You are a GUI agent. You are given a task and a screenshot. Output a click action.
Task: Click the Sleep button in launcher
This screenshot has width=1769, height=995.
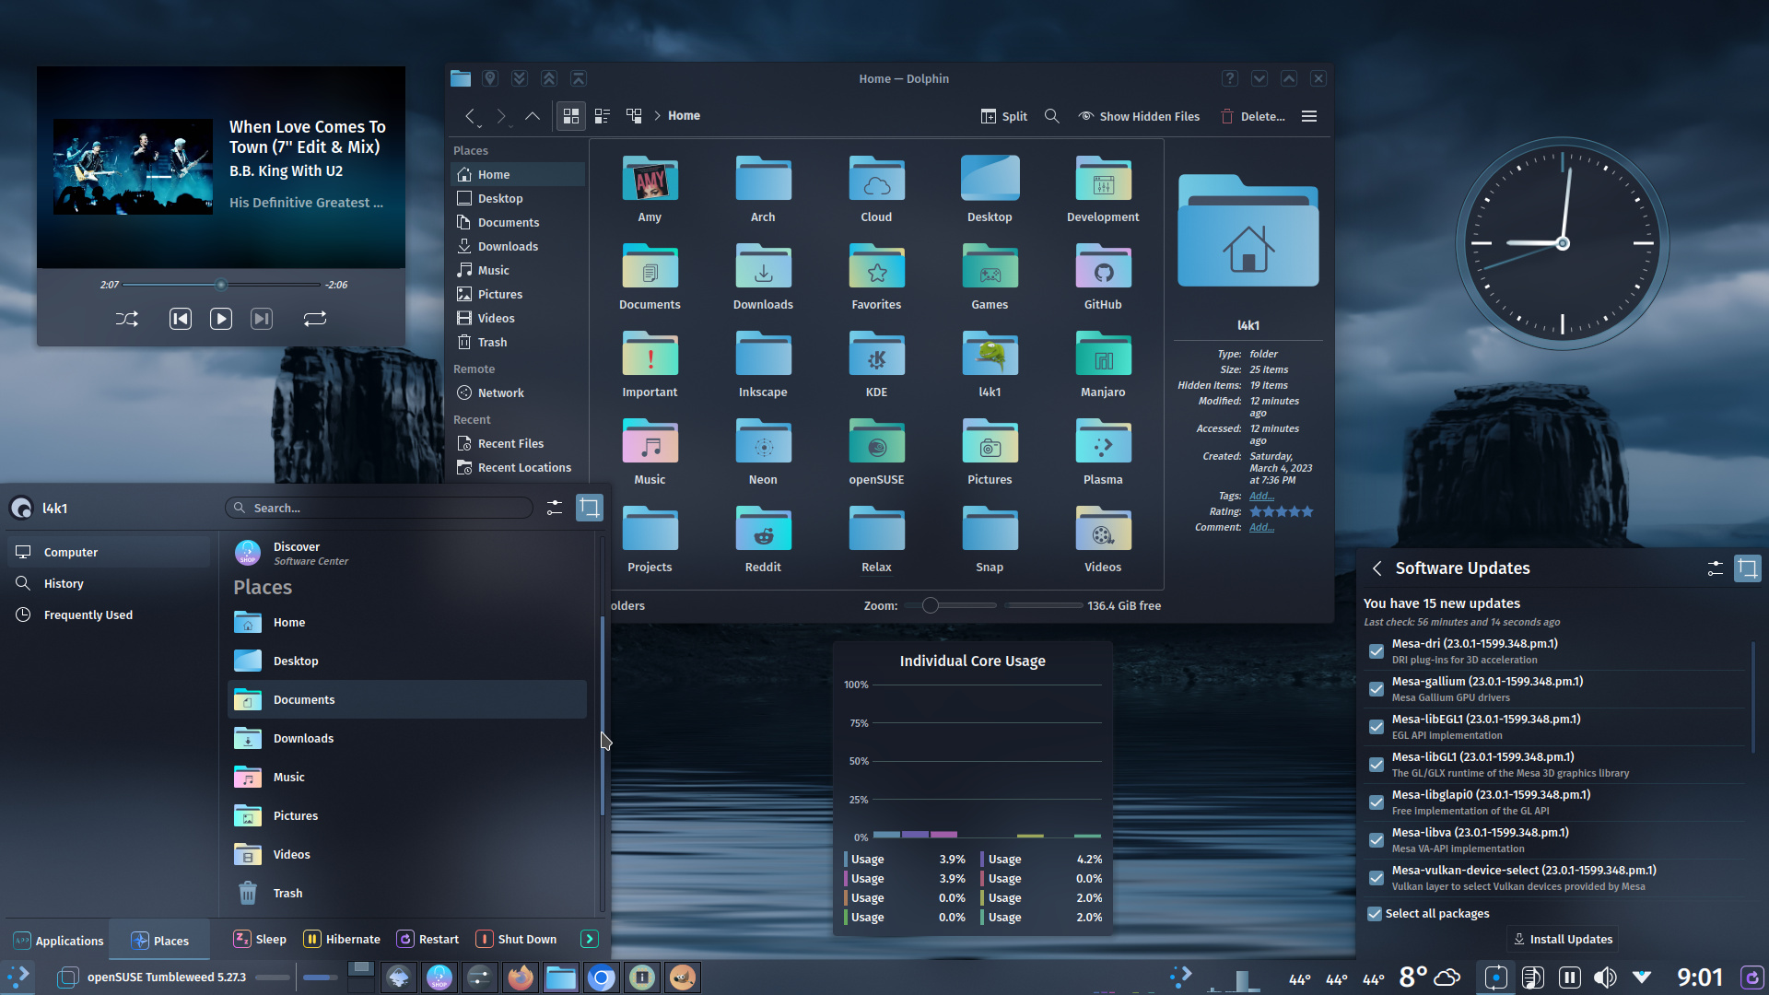pyautogui.click(x=260, y=939)
